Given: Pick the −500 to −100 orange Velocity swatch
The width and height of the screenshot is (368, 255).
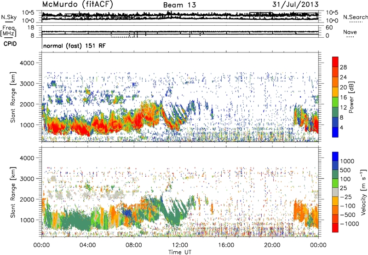Looking at the screenshot, I should click(335, 210).
